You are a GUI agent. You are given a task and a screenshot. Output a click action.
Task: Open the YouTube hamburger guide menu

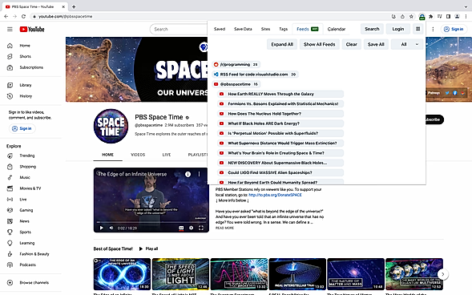tap(10, 29)
